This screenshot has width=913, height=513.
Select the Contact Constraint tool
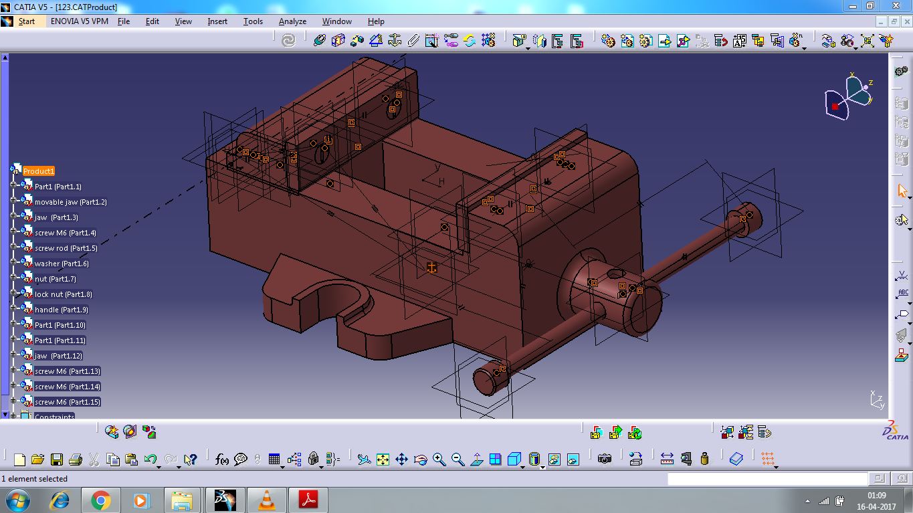click(338, 41)
